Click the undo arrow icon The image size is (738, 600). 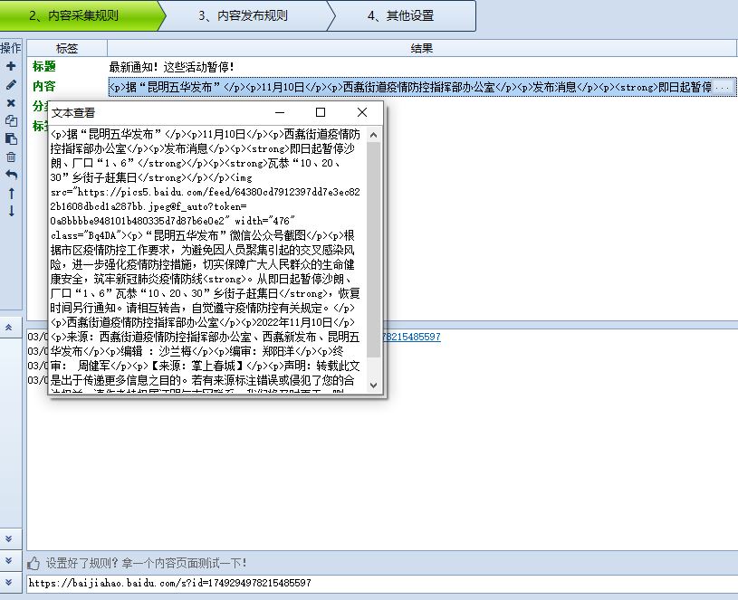pos(11,175)
